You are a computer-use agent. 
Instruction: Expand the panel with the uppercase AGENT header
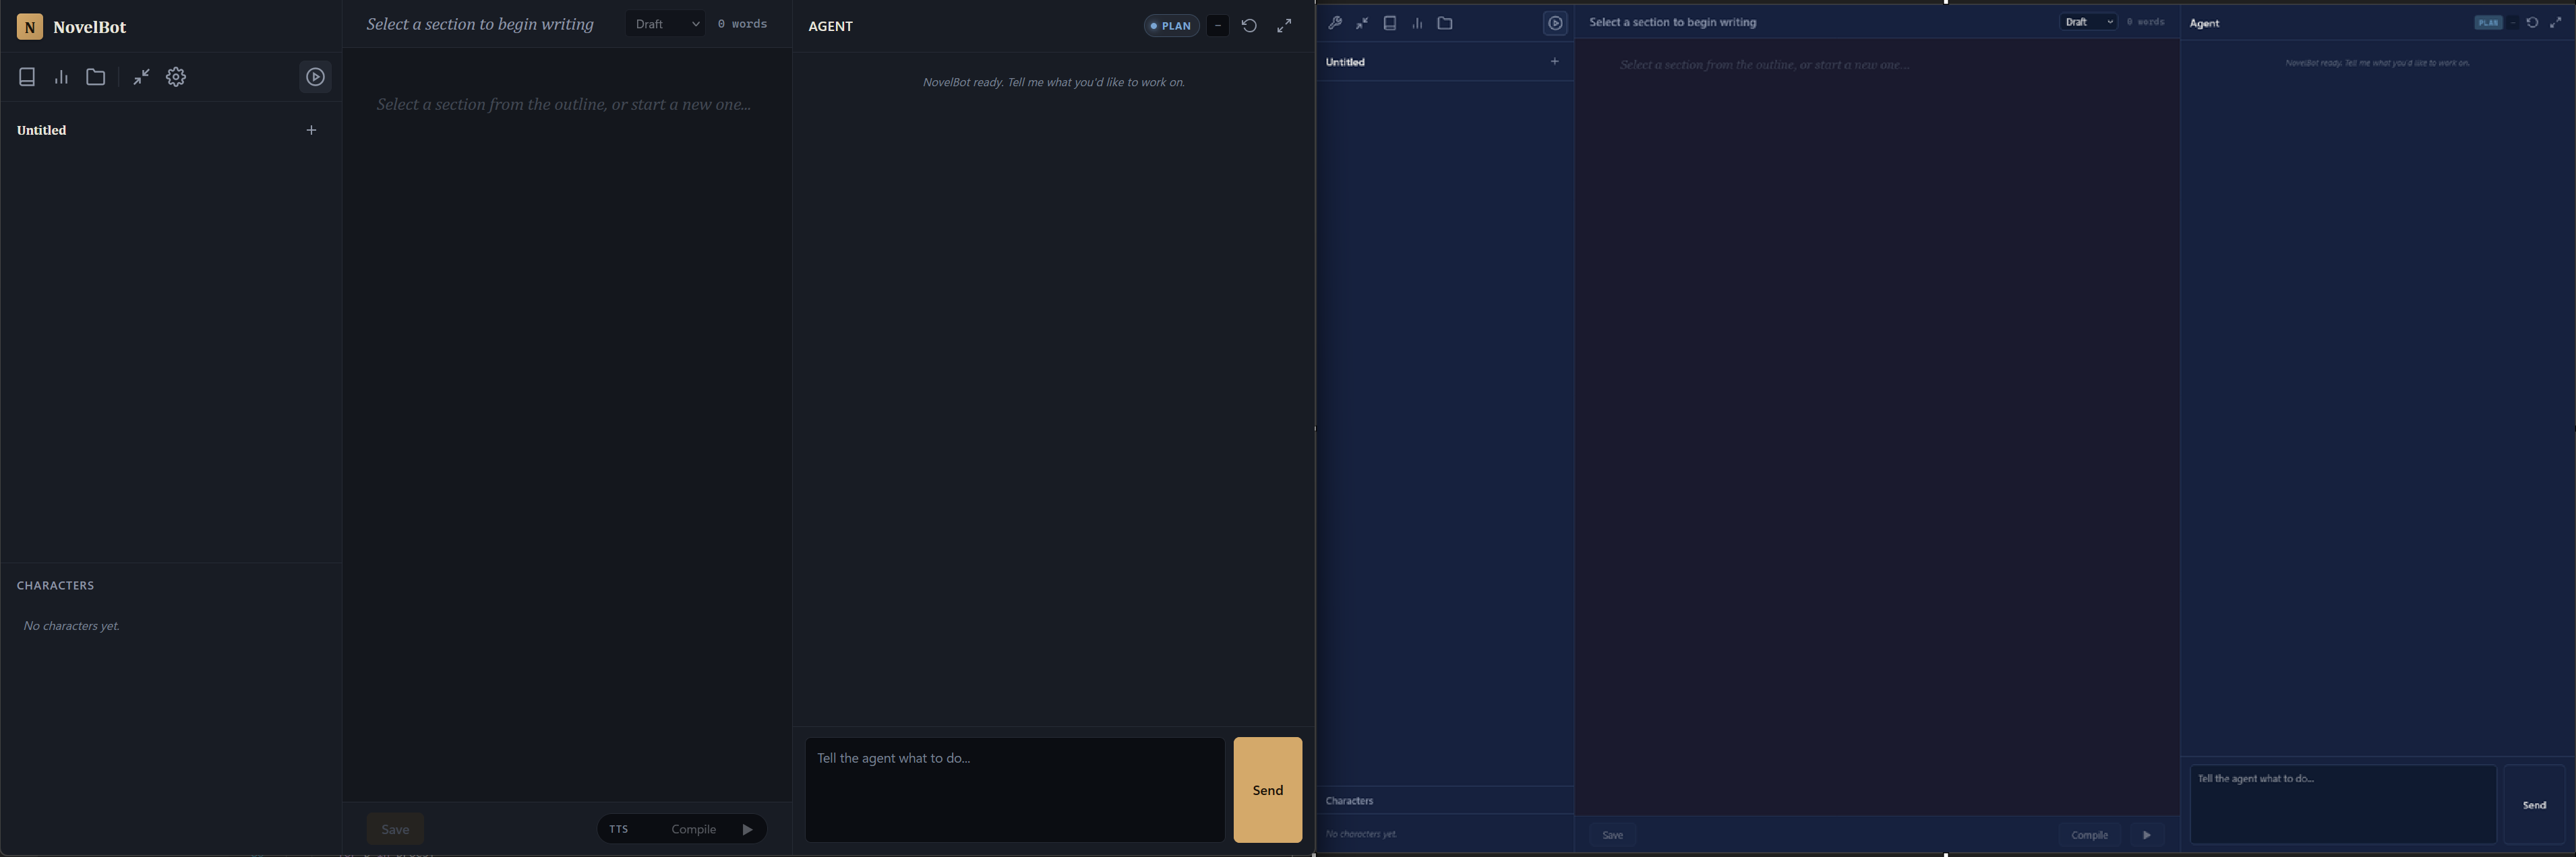pyautogui.click(x=1284, y=26)
